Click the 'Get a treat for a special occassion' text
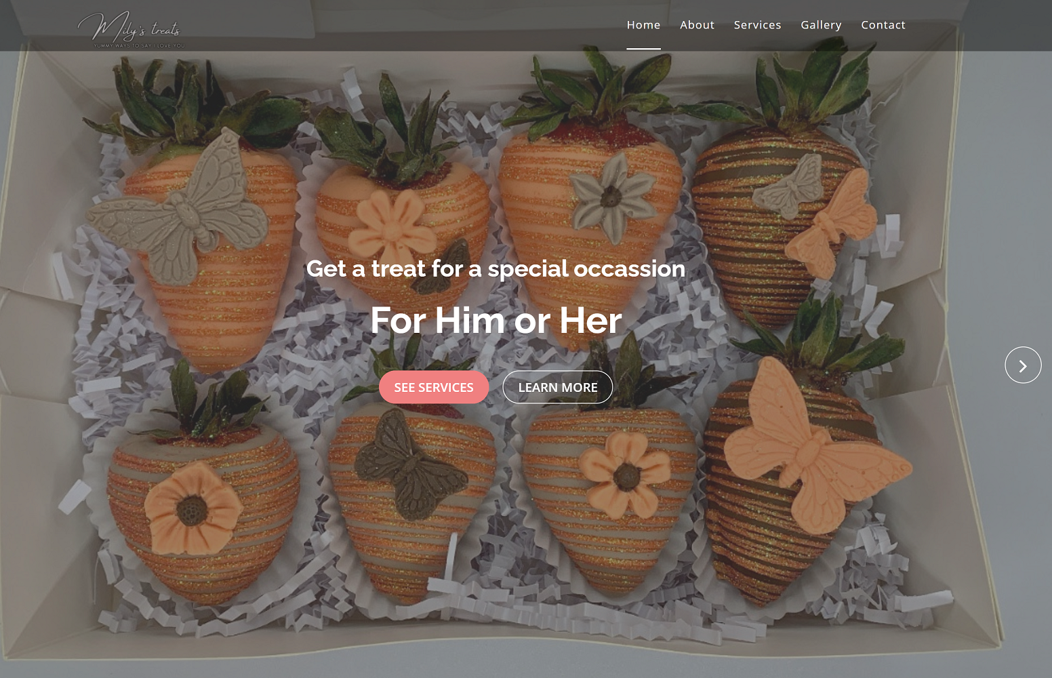Screen dimensions: 1052x678 [495, 268]
